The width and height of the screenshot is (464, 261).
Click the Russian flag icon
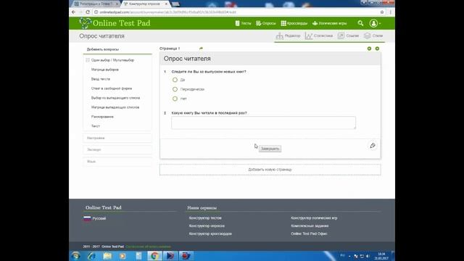(x=87, y=218)
